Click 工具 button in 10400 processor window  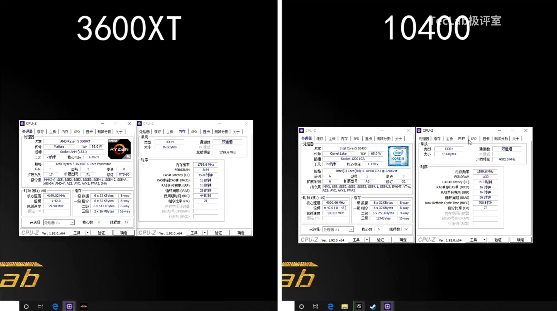pos(356,240)
